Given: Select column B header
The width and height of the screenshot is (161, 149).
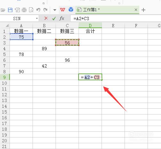Looking at the screenshot, I should tap(44, 26).
